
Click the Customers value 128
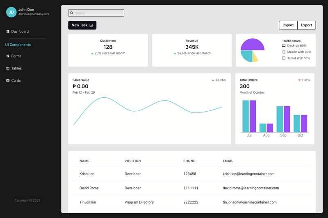click(x=108, y=47)
